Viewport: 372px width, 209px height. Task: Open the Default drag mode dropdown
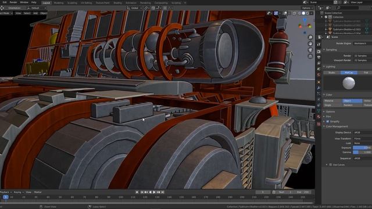36,8
